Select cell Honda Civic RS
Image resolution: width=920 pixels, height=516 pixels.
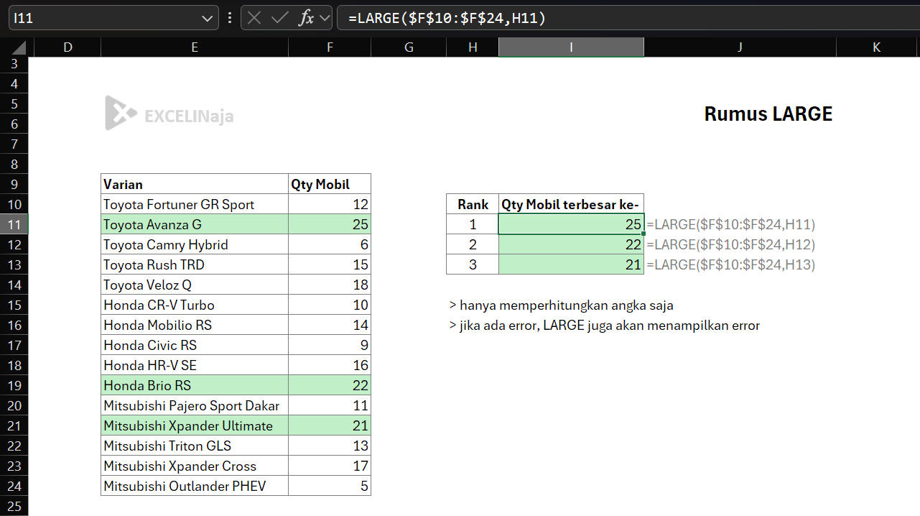[195, 345]
